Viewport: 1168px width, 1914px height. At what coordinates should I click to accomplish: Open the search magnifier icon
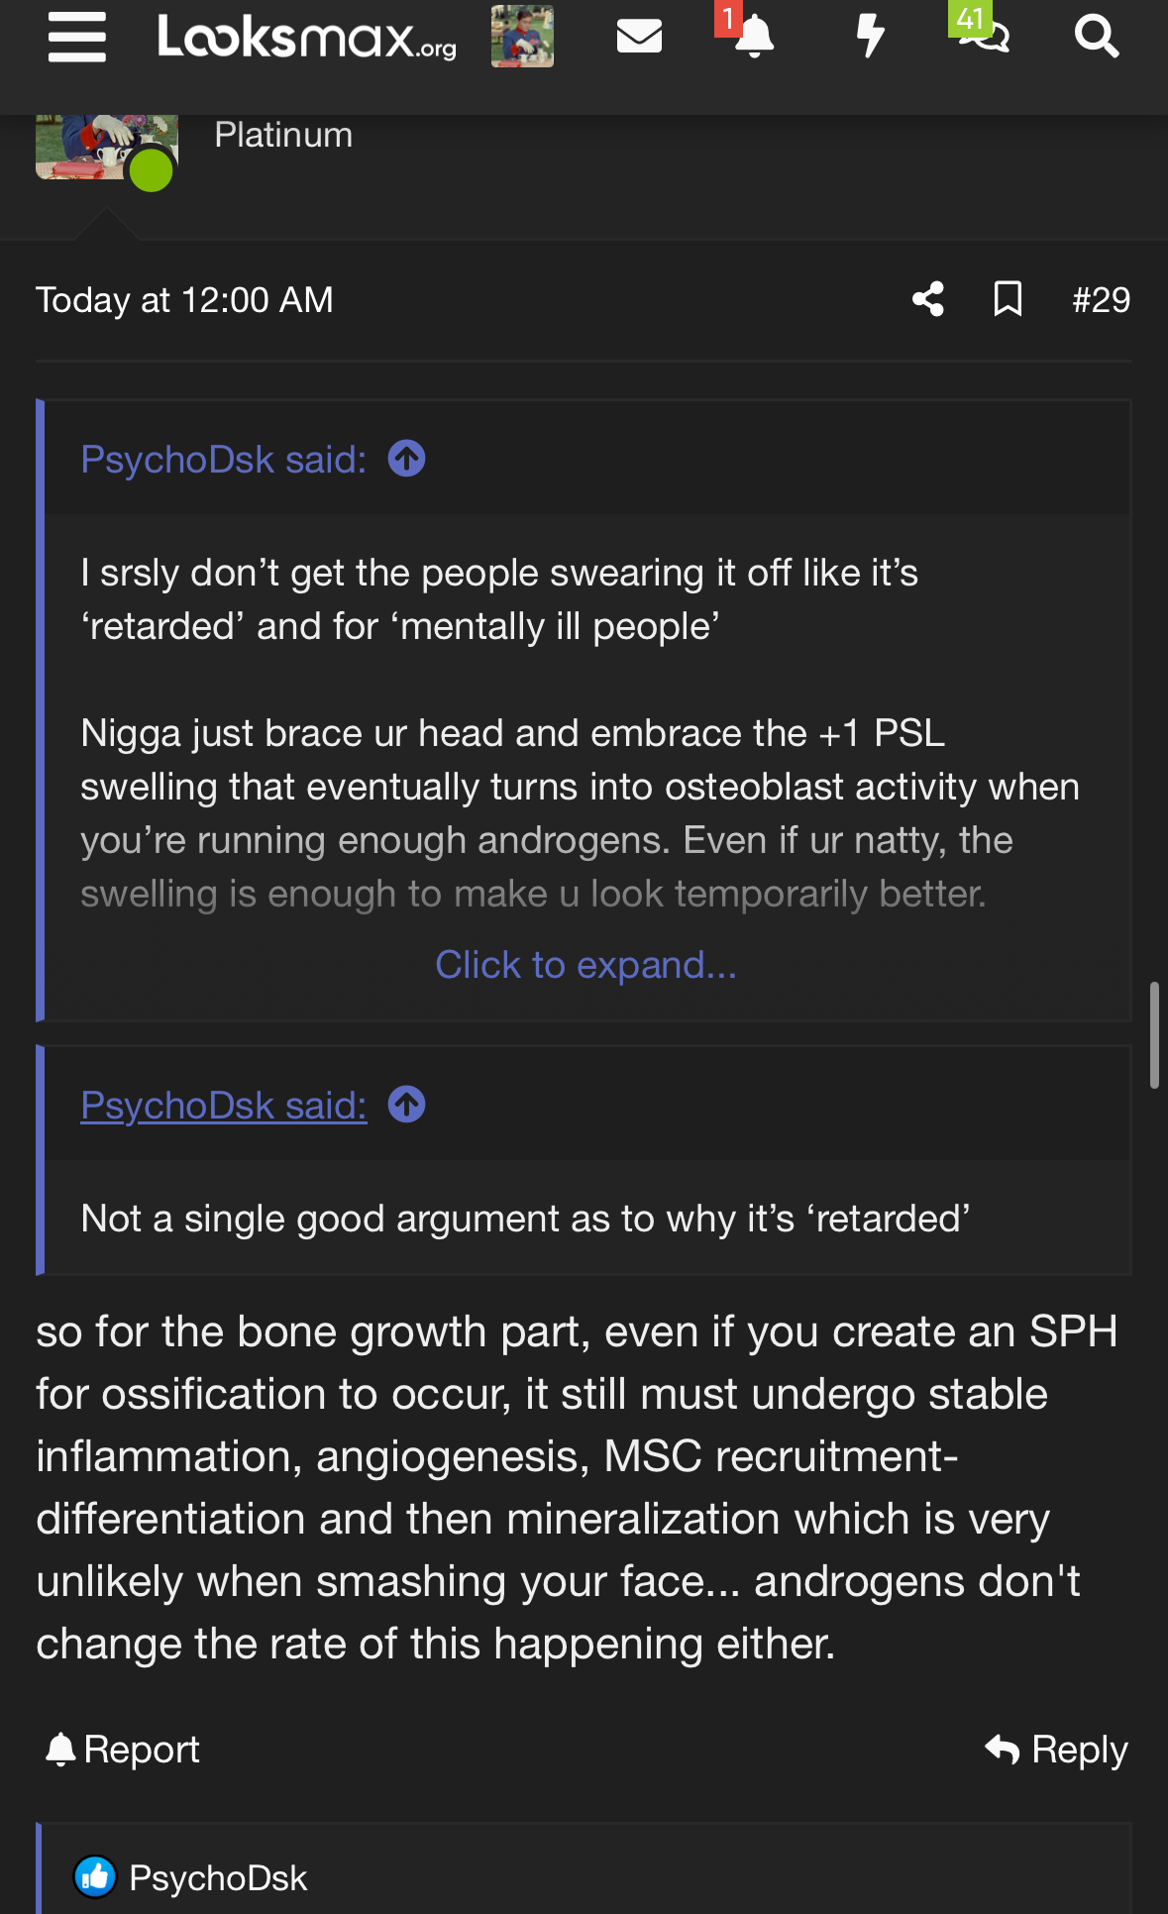click(x=1097, y=37)
